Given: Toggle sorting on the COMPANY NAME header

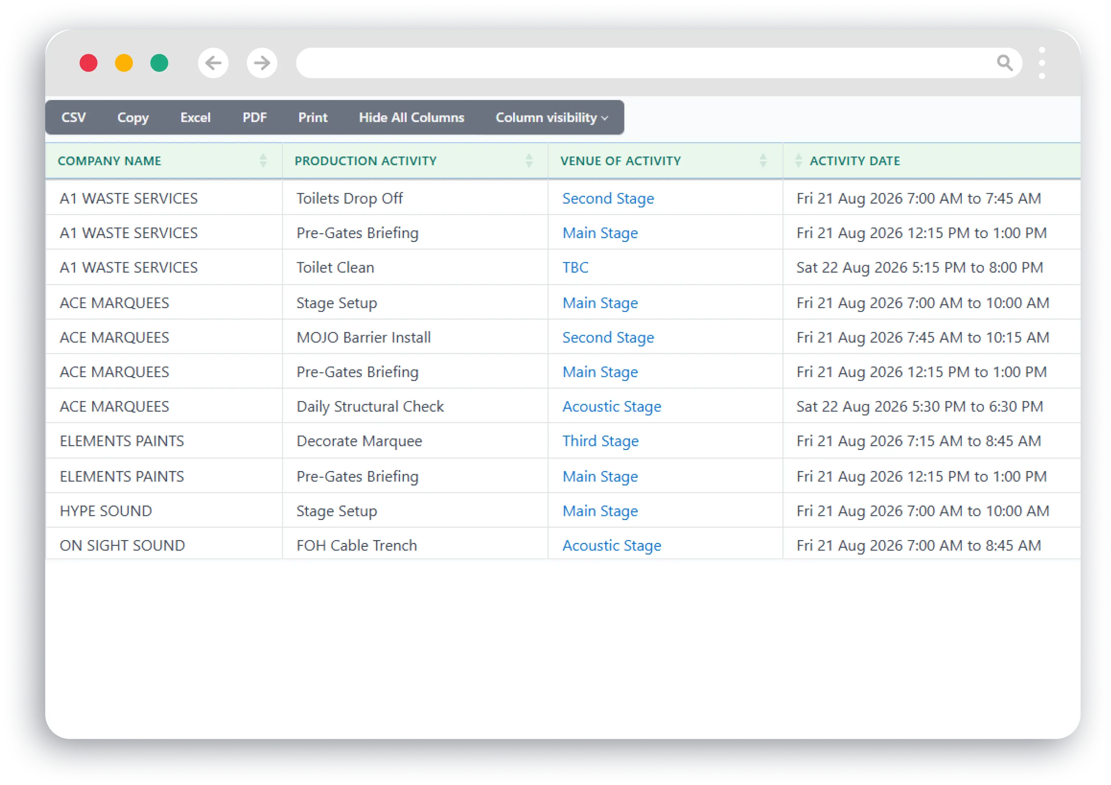Looking at the screenshot, I should [110, 161].
